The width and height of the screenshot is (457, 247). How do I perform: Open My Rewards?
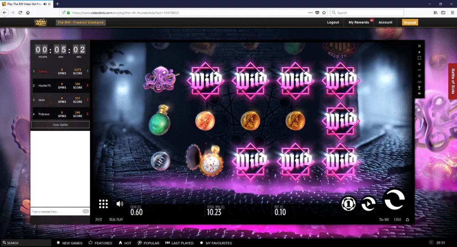tap(359, 22)
